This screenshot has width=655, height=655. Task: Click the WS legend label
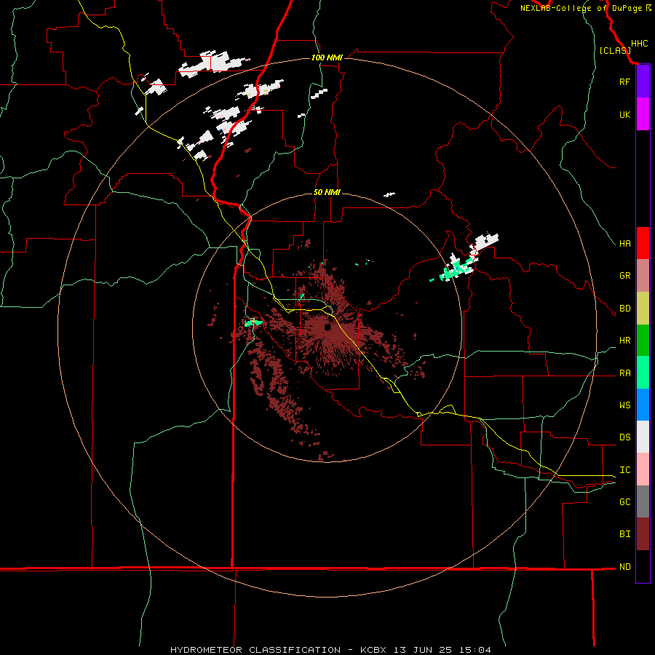(624, 405)
